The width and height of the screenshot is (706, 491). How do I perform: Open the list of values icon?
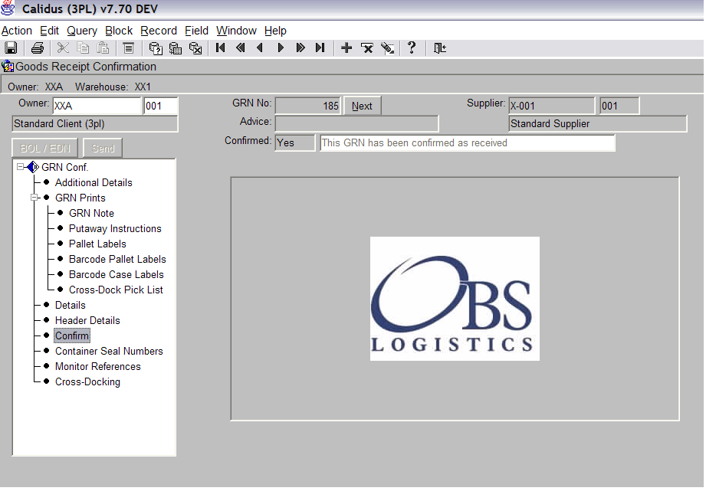click(129, 47)
